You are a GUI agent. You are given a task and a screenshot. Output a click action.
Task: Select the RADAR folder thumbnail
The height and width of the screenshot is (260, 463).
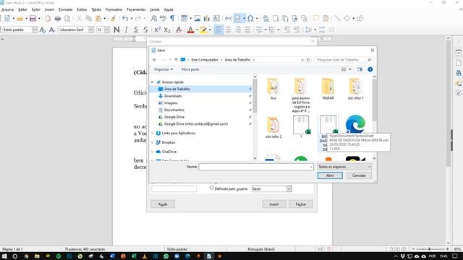(328, 89)
